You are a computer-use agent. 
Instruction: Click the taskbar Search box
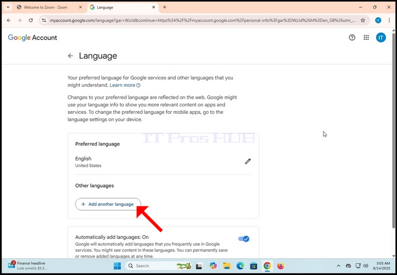159,266
